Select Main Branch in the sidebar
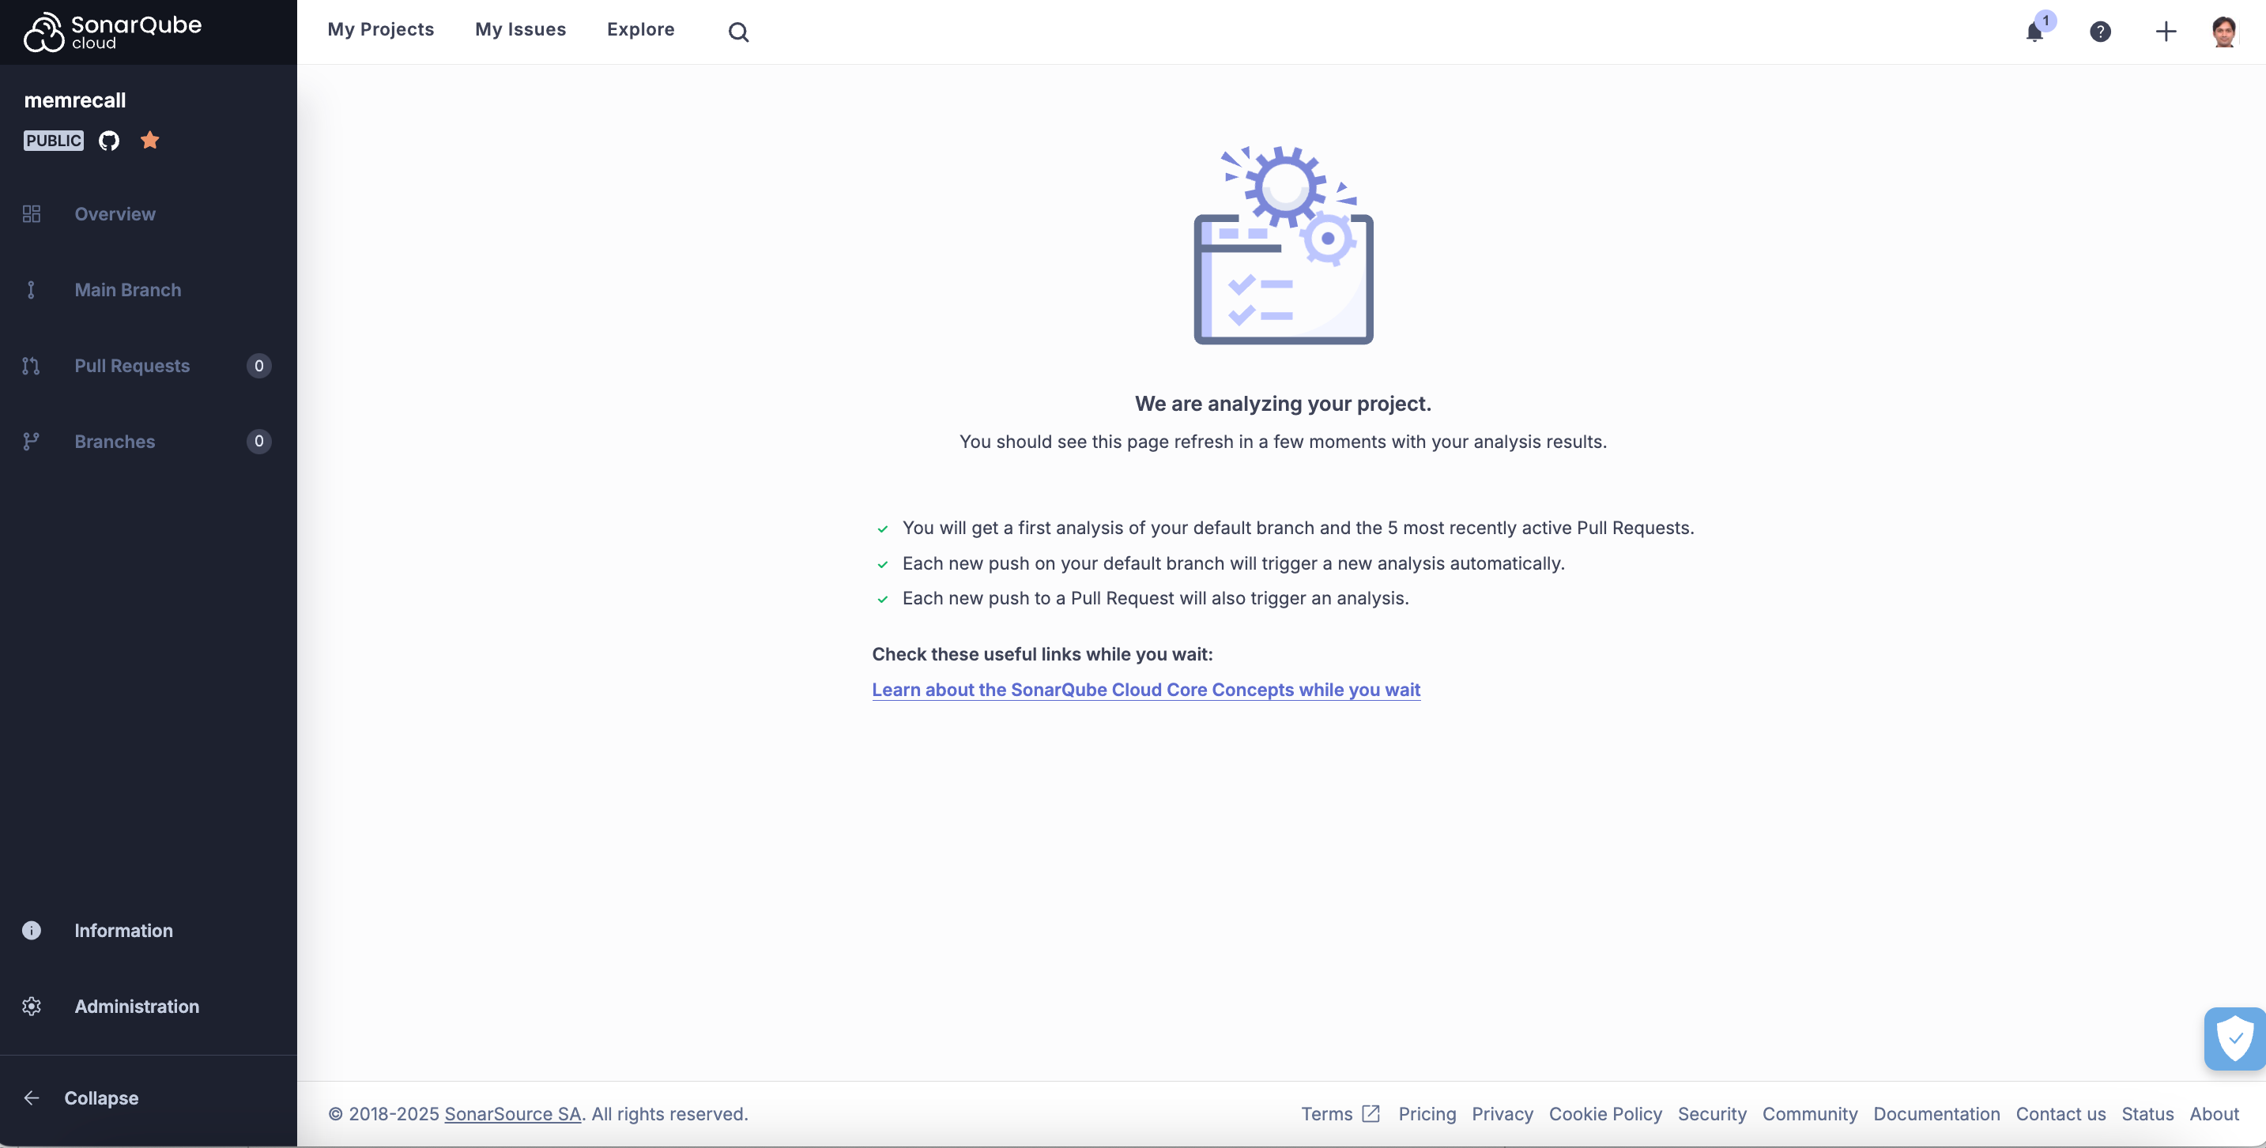The image size is (2266, 1148). pyautogui.click(x=126, y=289)
